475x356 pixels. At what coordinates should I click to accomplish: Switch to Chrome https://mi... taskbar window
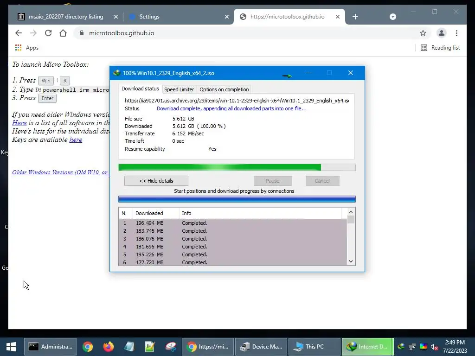tap(208, 347)
